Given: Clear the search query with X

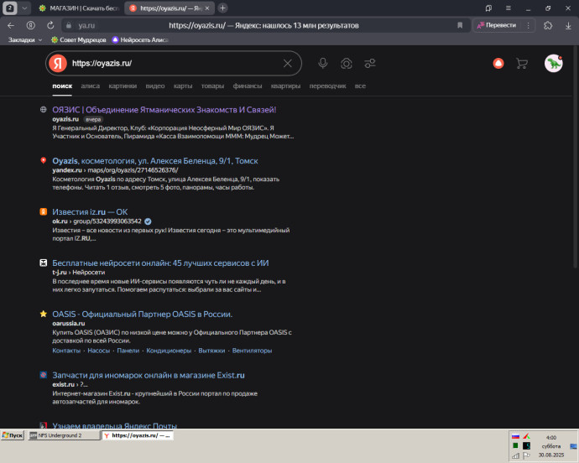Looking at the screenshot, I should coord(288,64).
